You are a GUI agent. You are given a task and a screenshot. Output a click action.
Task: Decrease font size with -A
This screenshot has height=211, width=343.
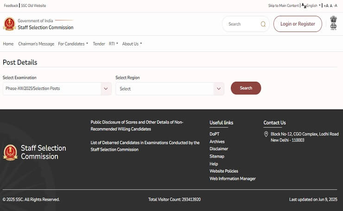(335, 6)
